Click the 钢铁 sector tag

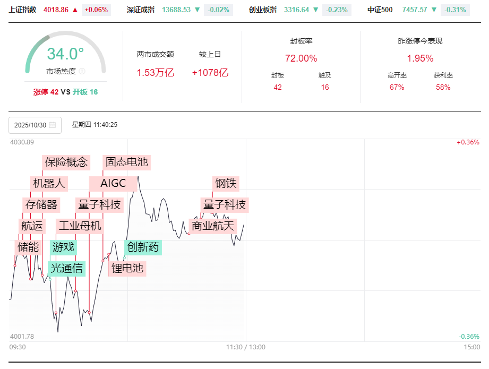pos(226,184)
